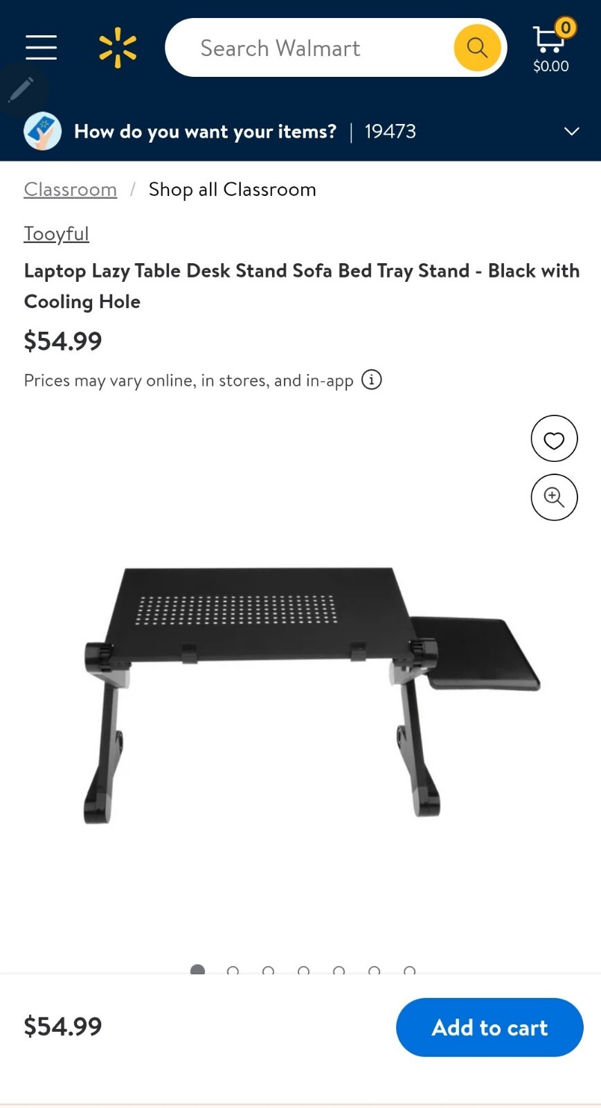Add item to favorites with heart icon
601x1108 pixels.
coord(554,439)
